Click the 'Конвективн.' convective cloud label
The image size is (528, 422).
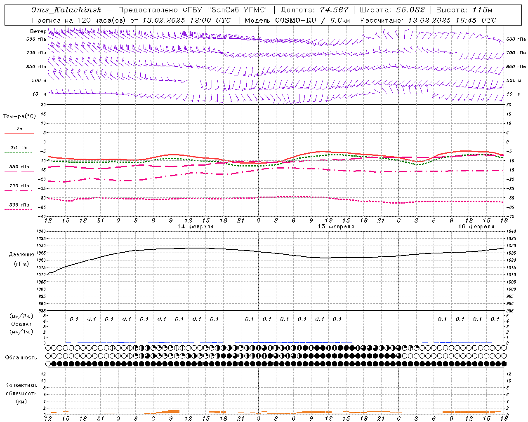point(21,385)
